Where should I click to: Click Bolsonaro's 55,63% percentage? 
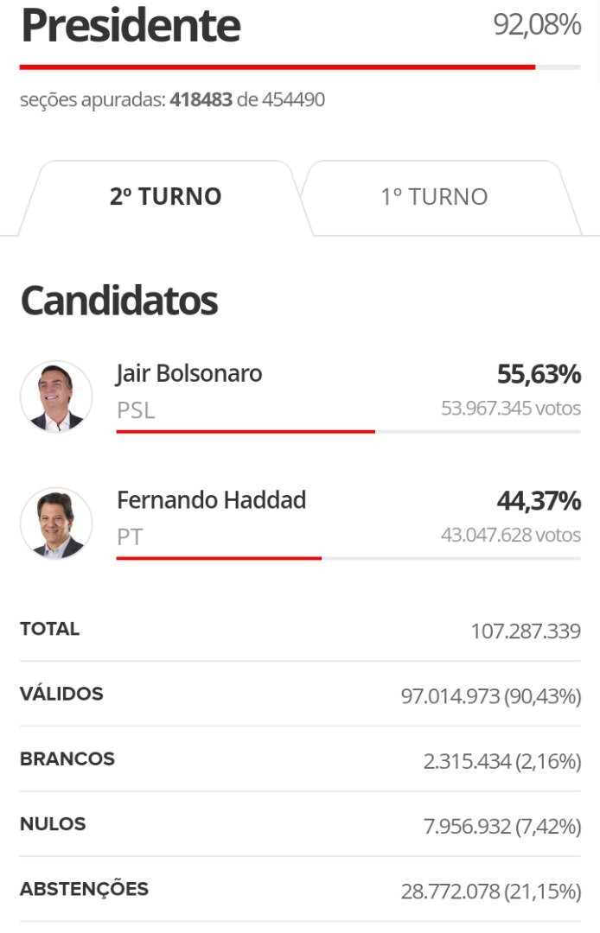pyautogui.click(x=538, y=374)
